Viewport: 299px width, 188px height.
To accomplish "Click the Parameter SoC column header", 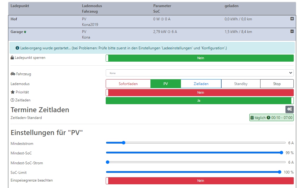I will (162, 8).
